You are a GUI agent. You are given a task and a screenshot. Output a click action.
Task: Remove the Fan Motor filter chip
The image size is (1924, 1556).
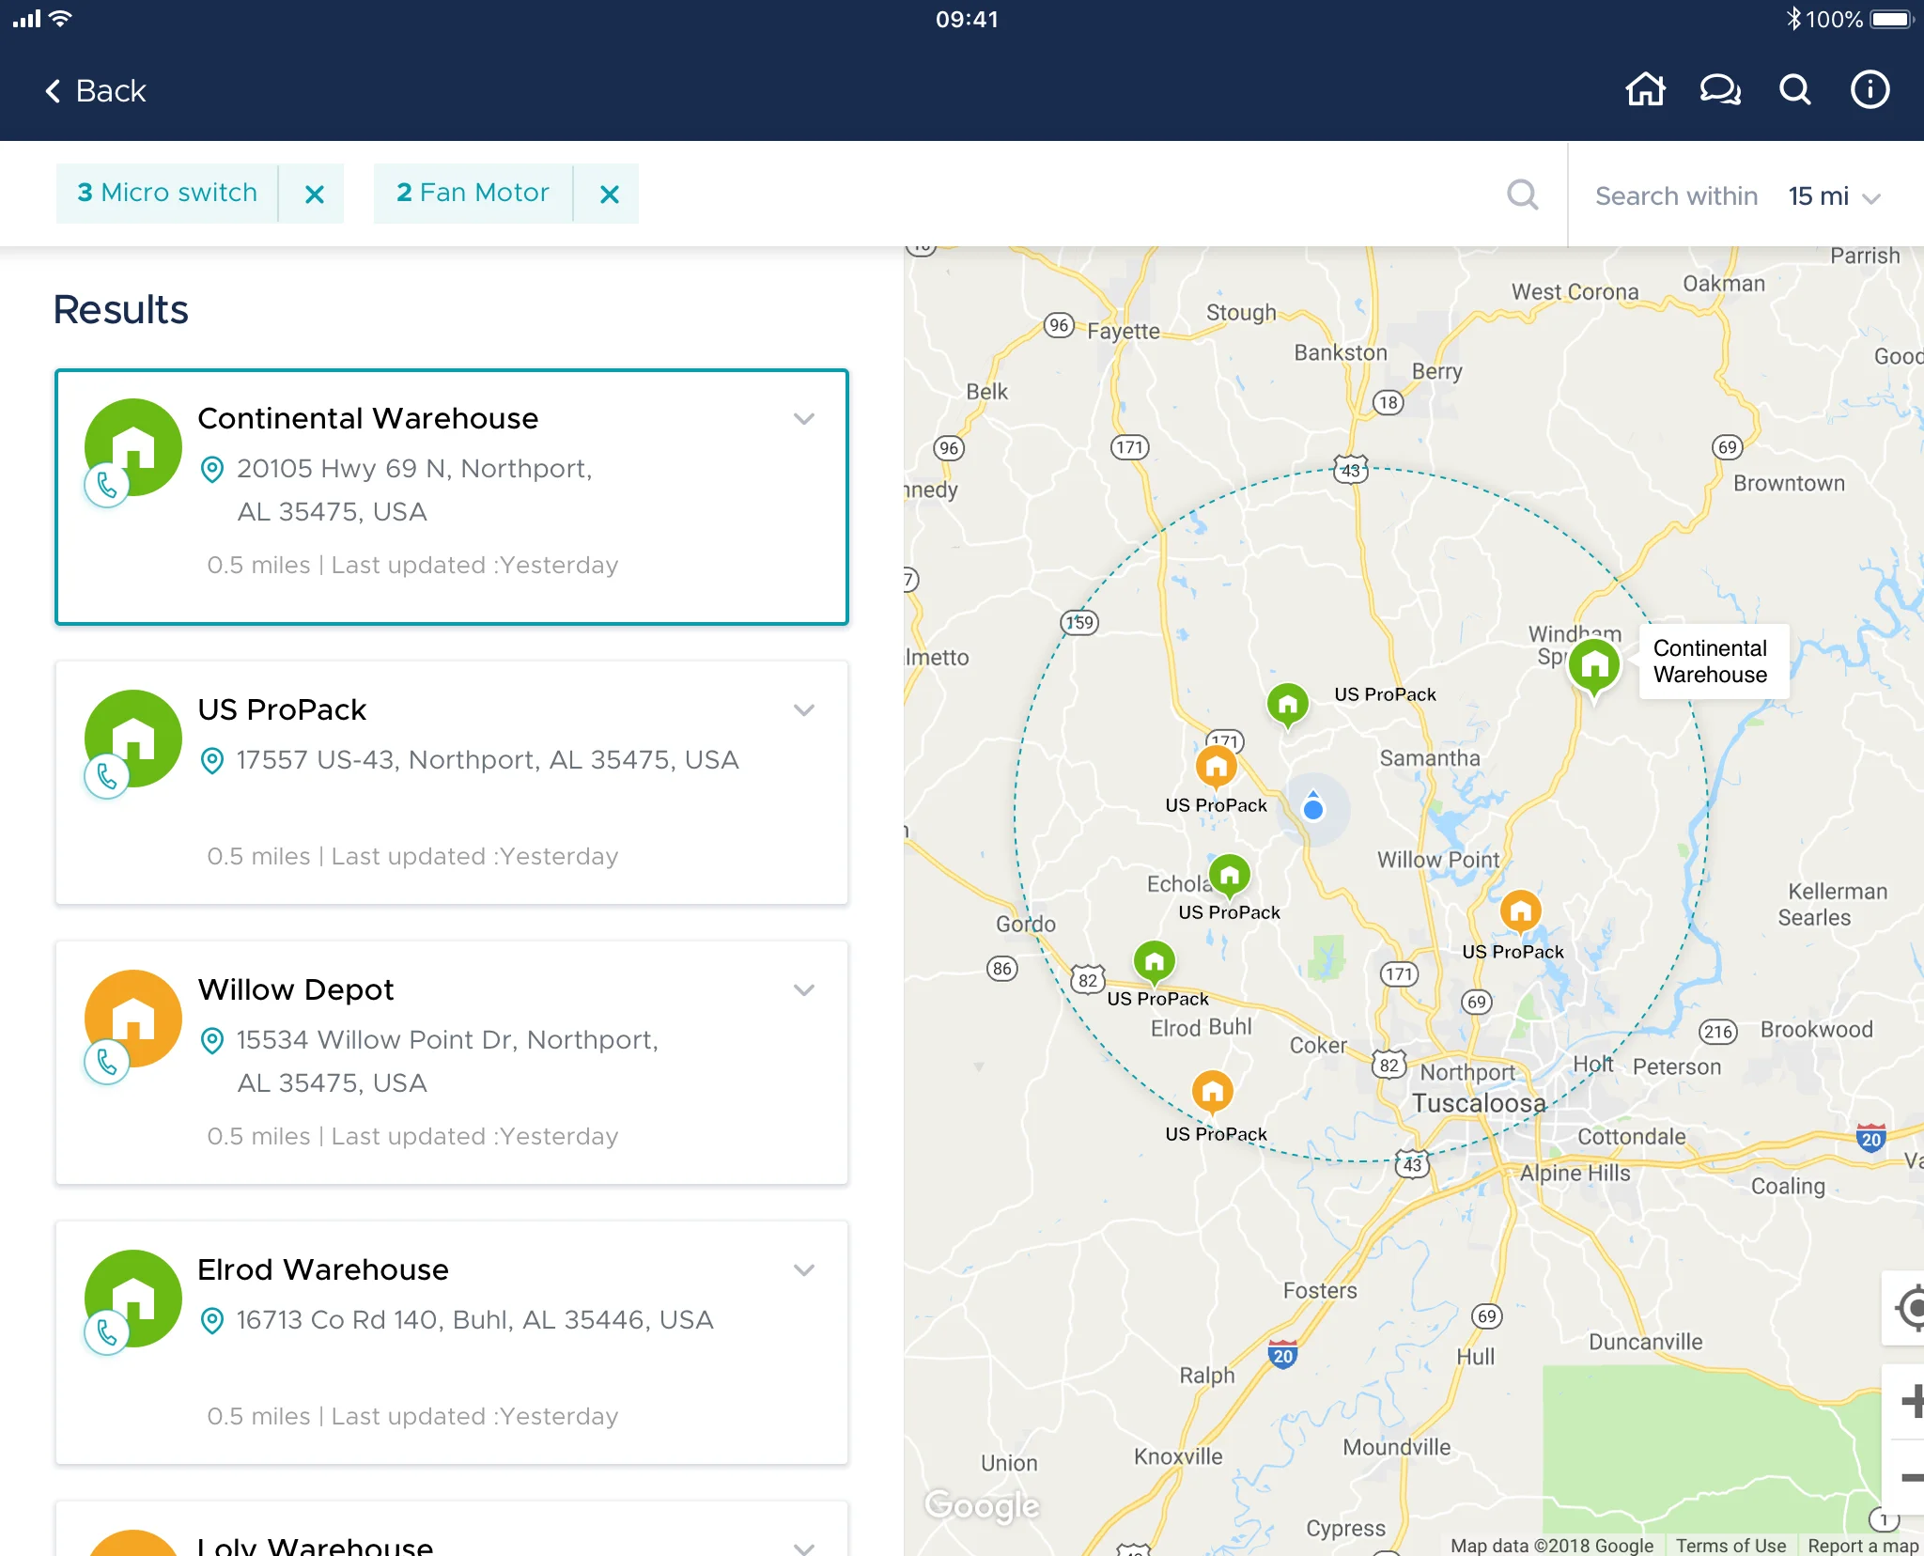pyautogui.click(x=609, y=194)
